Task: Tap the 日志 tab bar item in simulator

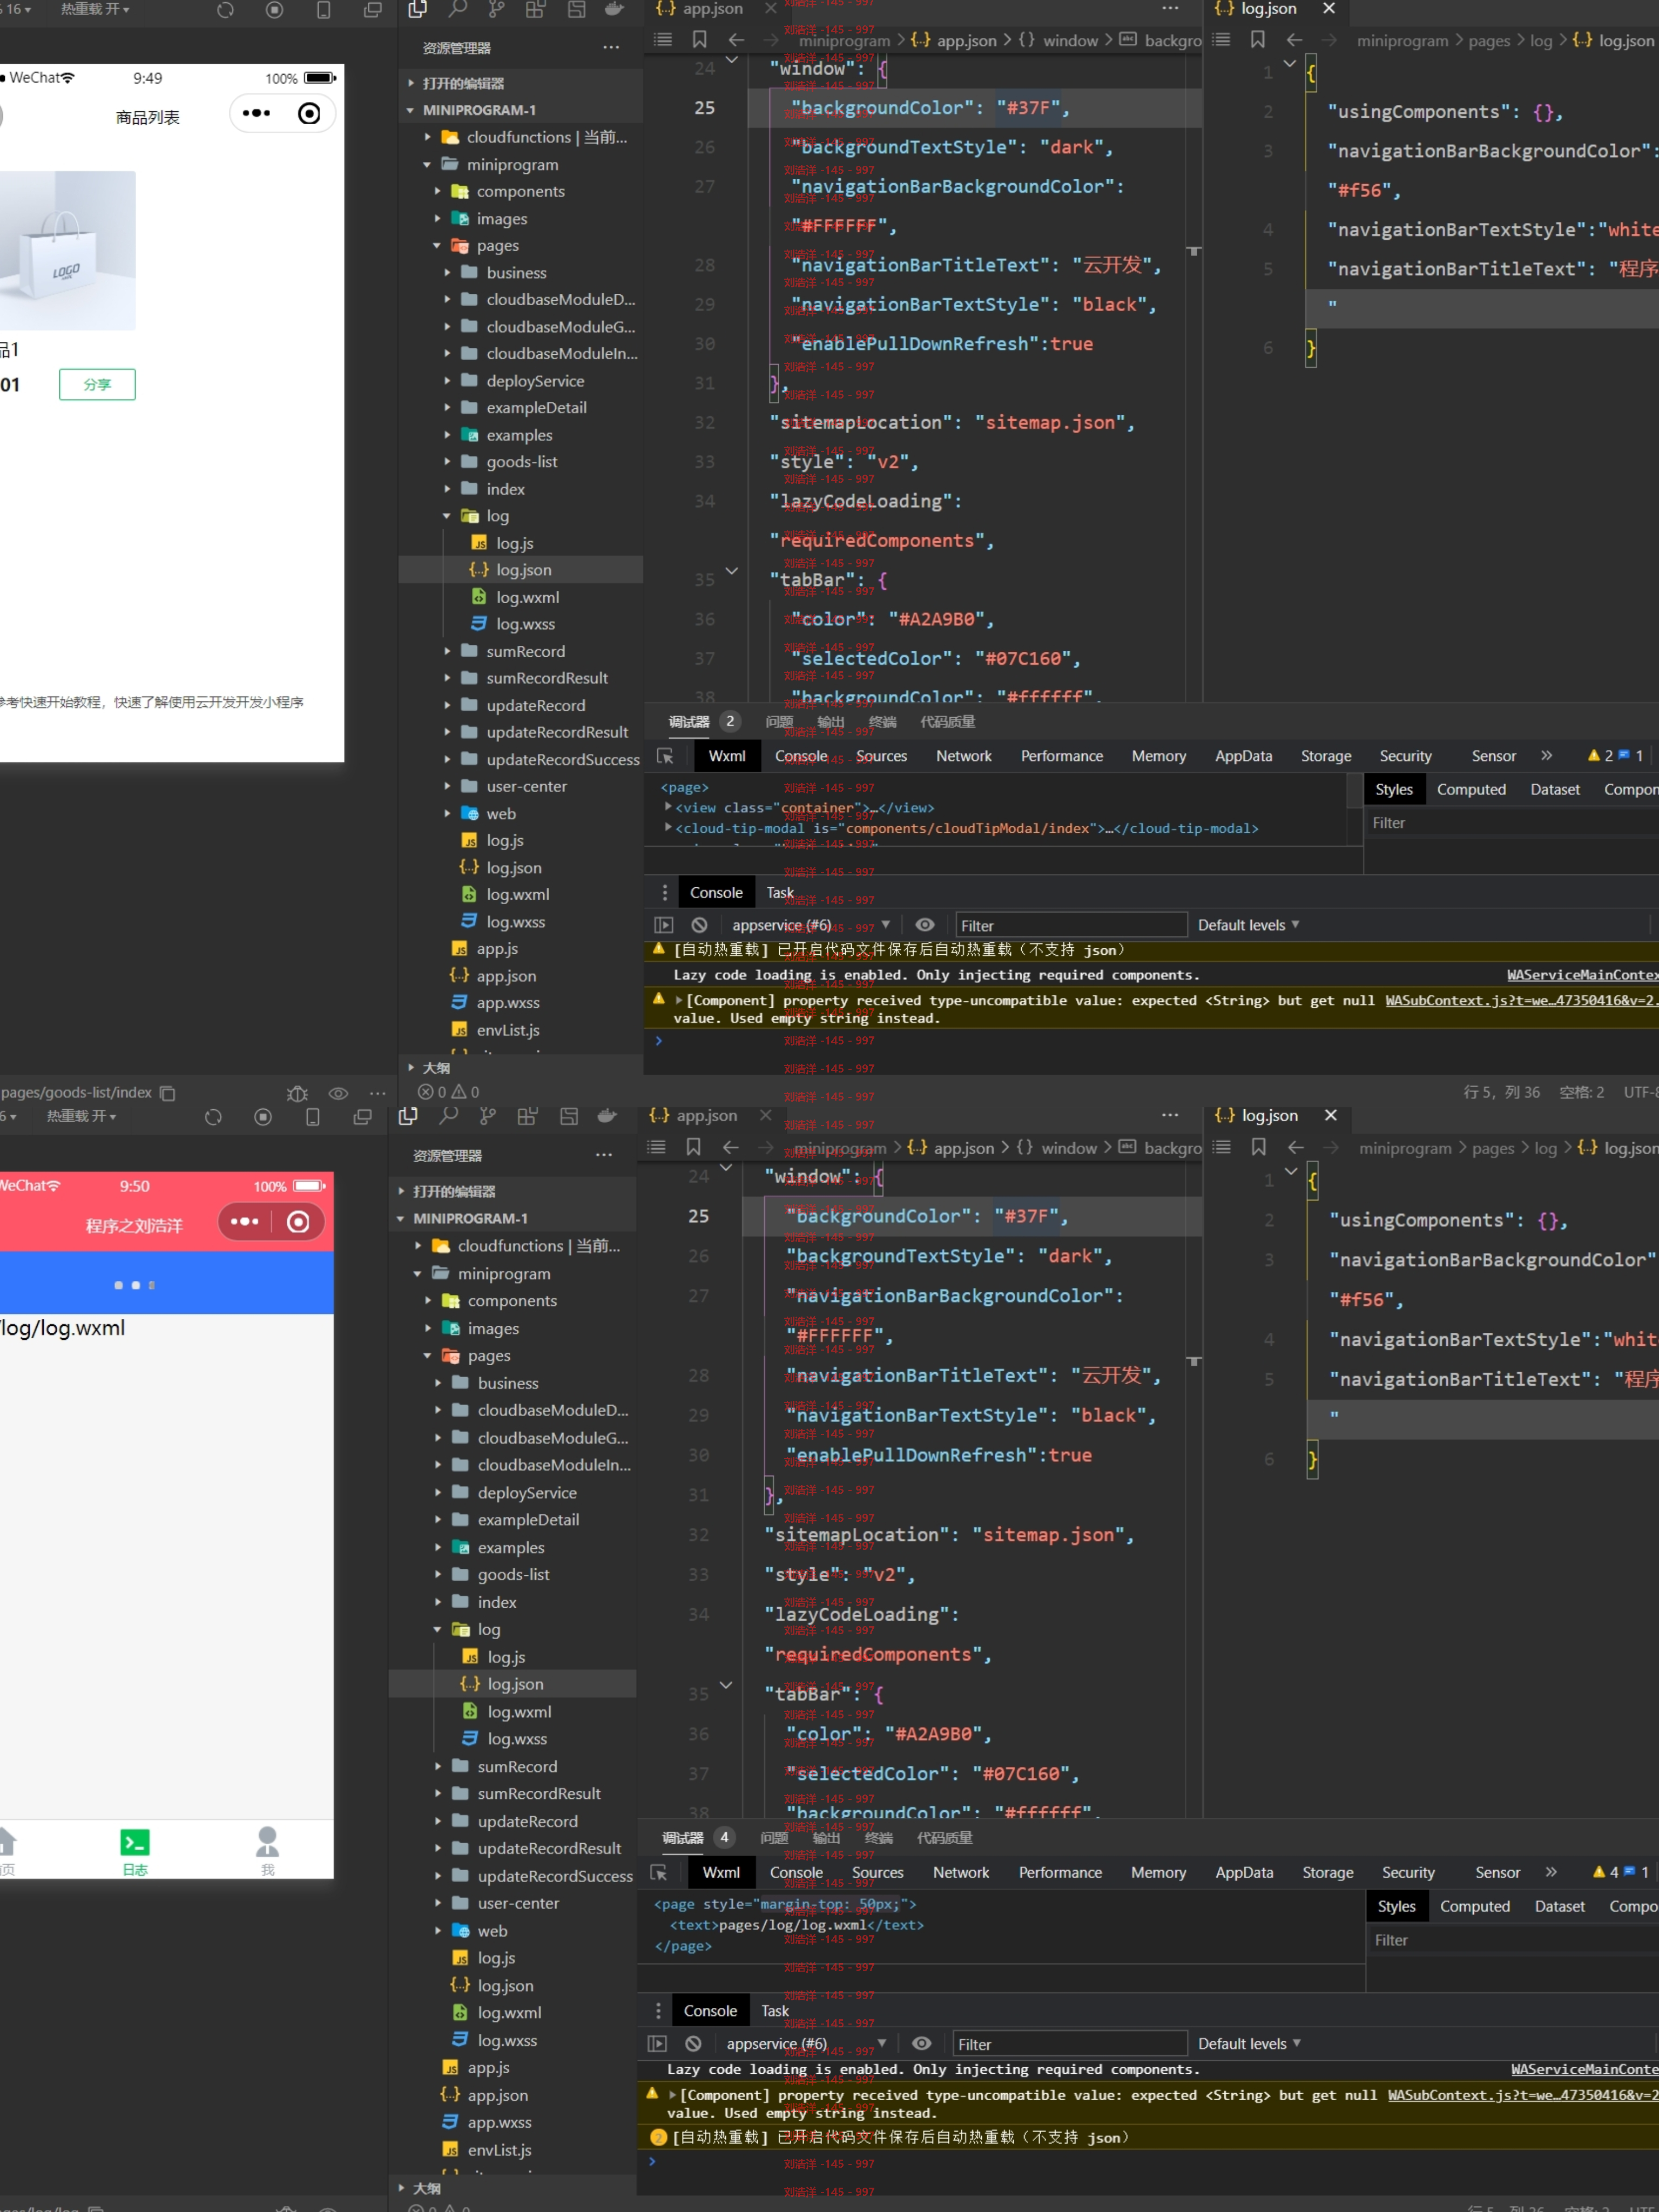Action: click(x=135, y=1851)
